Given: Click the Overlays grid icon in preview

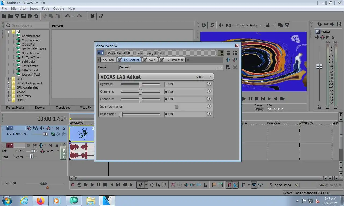Looking at the screenshot, I should [x=267, y=25].
